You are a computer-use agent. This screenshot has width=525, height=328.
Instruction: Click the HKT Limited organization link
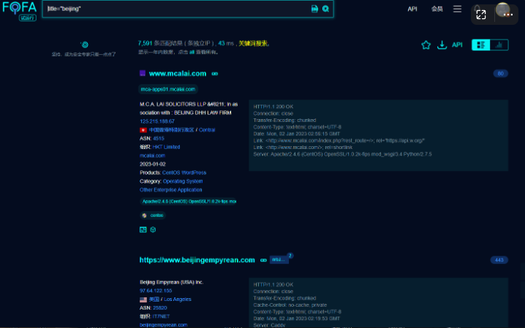pyautogui.click(x=166, y=147)
